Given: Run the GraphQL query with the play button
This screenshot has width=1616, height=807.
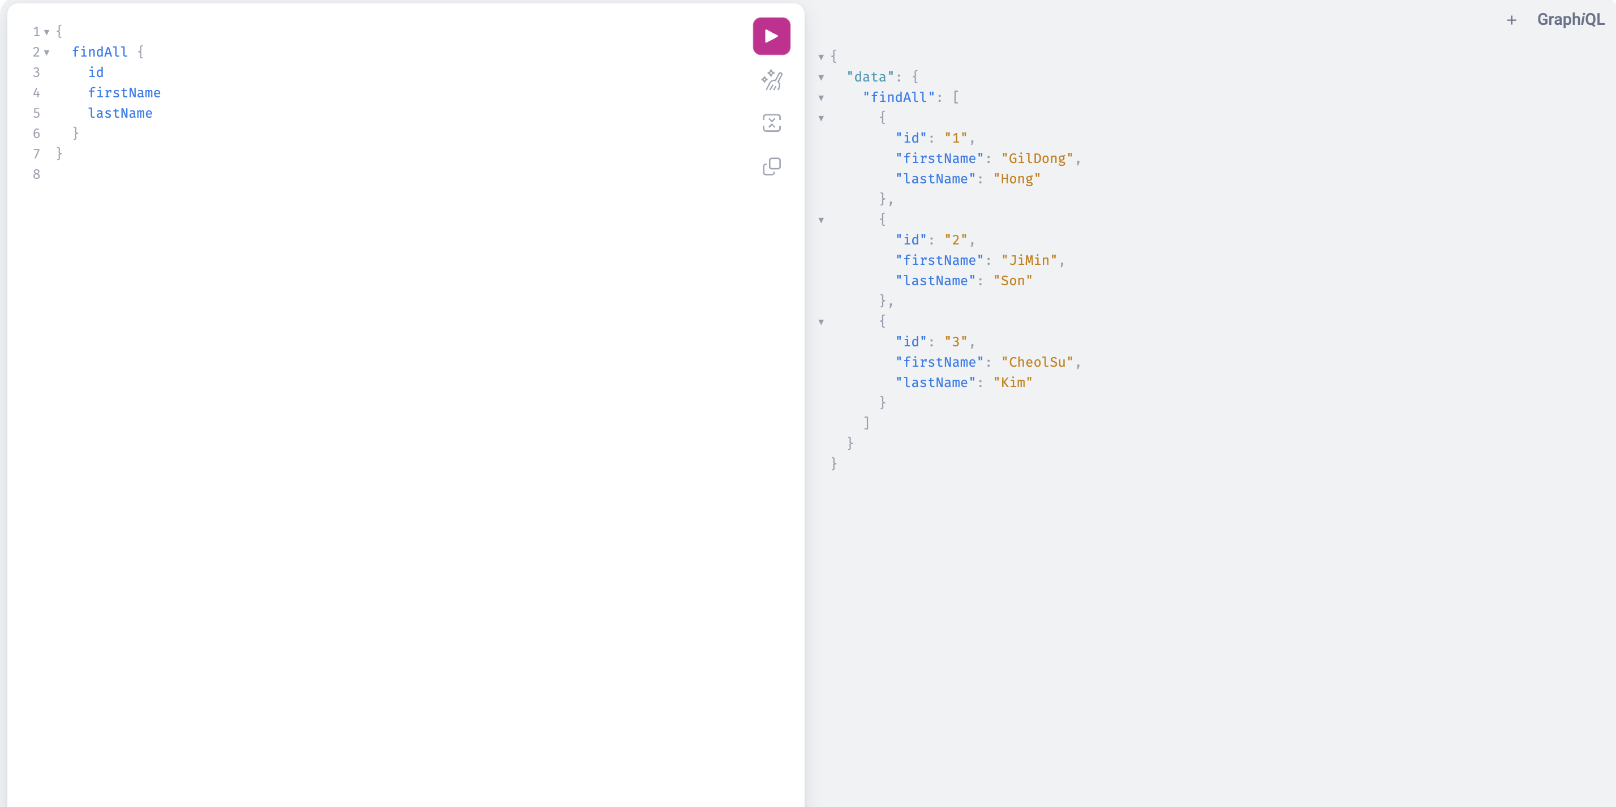Looking at the screenshot, I should click(771, 36).
